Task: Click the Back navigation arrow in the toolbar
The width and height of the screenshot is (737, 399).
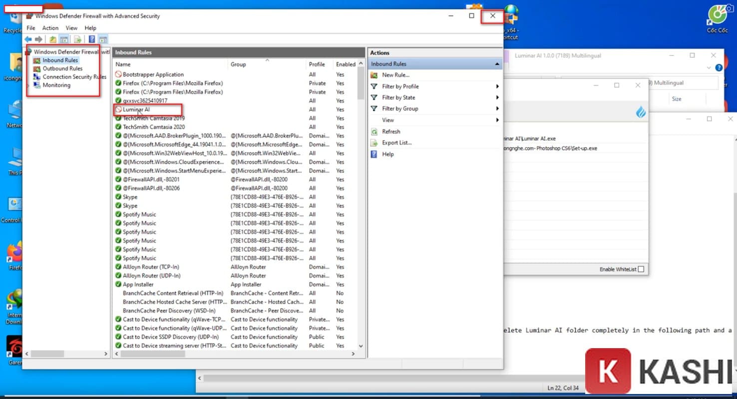Action: [28, 39]
